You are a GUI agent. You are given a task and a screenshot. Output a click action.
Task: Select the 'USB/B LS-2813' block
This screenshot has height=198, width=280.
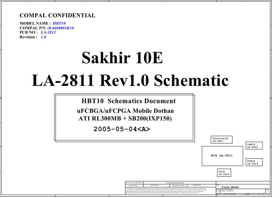(x=254, y=162)
